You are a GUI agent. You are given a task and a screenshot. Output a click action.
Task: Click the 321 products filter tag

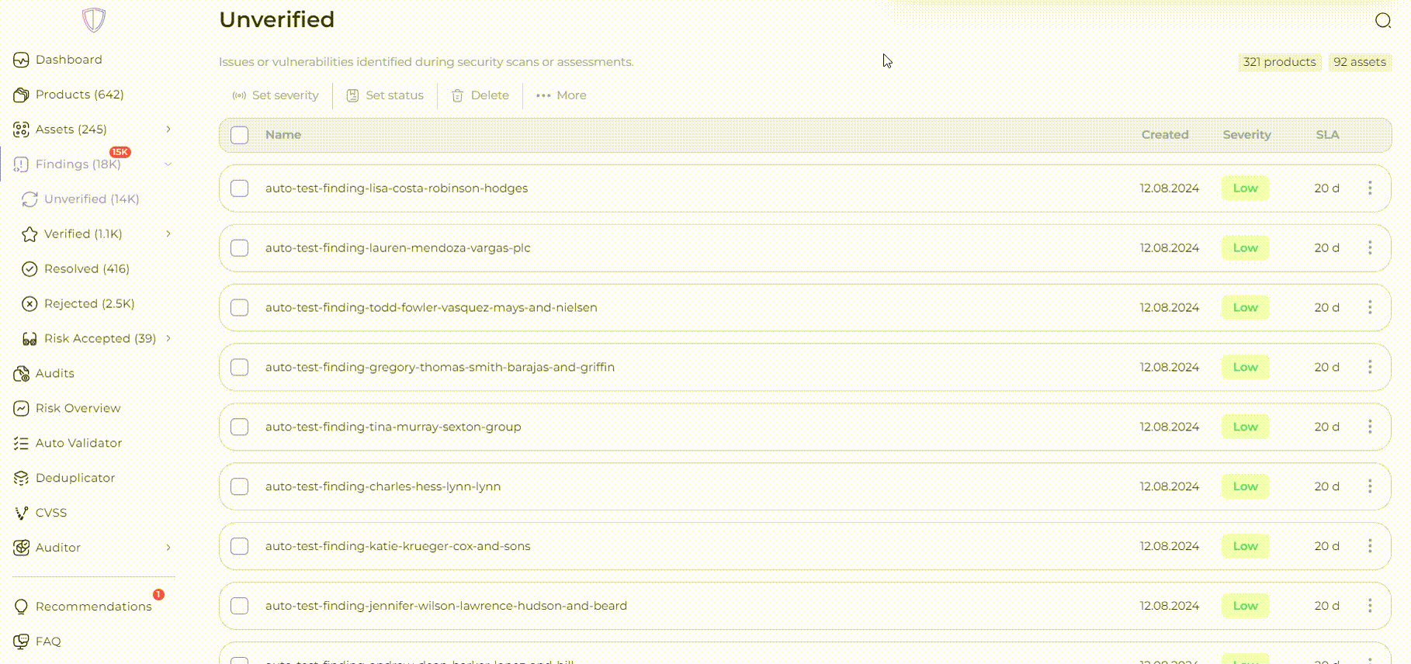(x=1279, y=62)
